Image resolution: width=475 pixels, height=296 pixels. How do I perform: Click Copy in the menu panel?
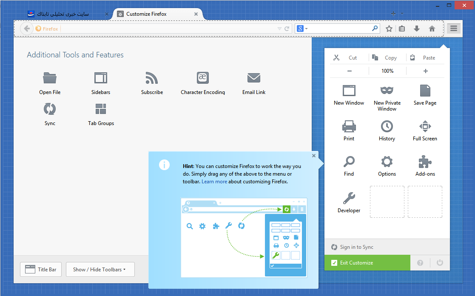click(387, 57)
